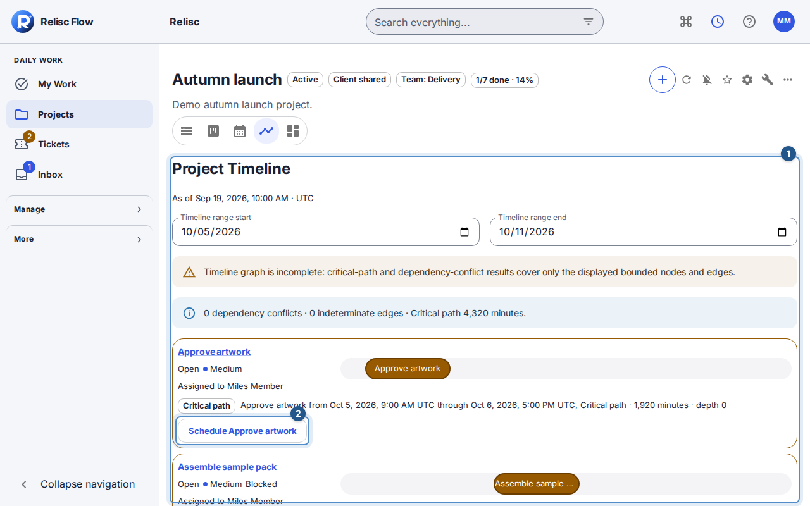Click the Client shared chip
This screenshot has height=506, width=810.
click(359, 80)
